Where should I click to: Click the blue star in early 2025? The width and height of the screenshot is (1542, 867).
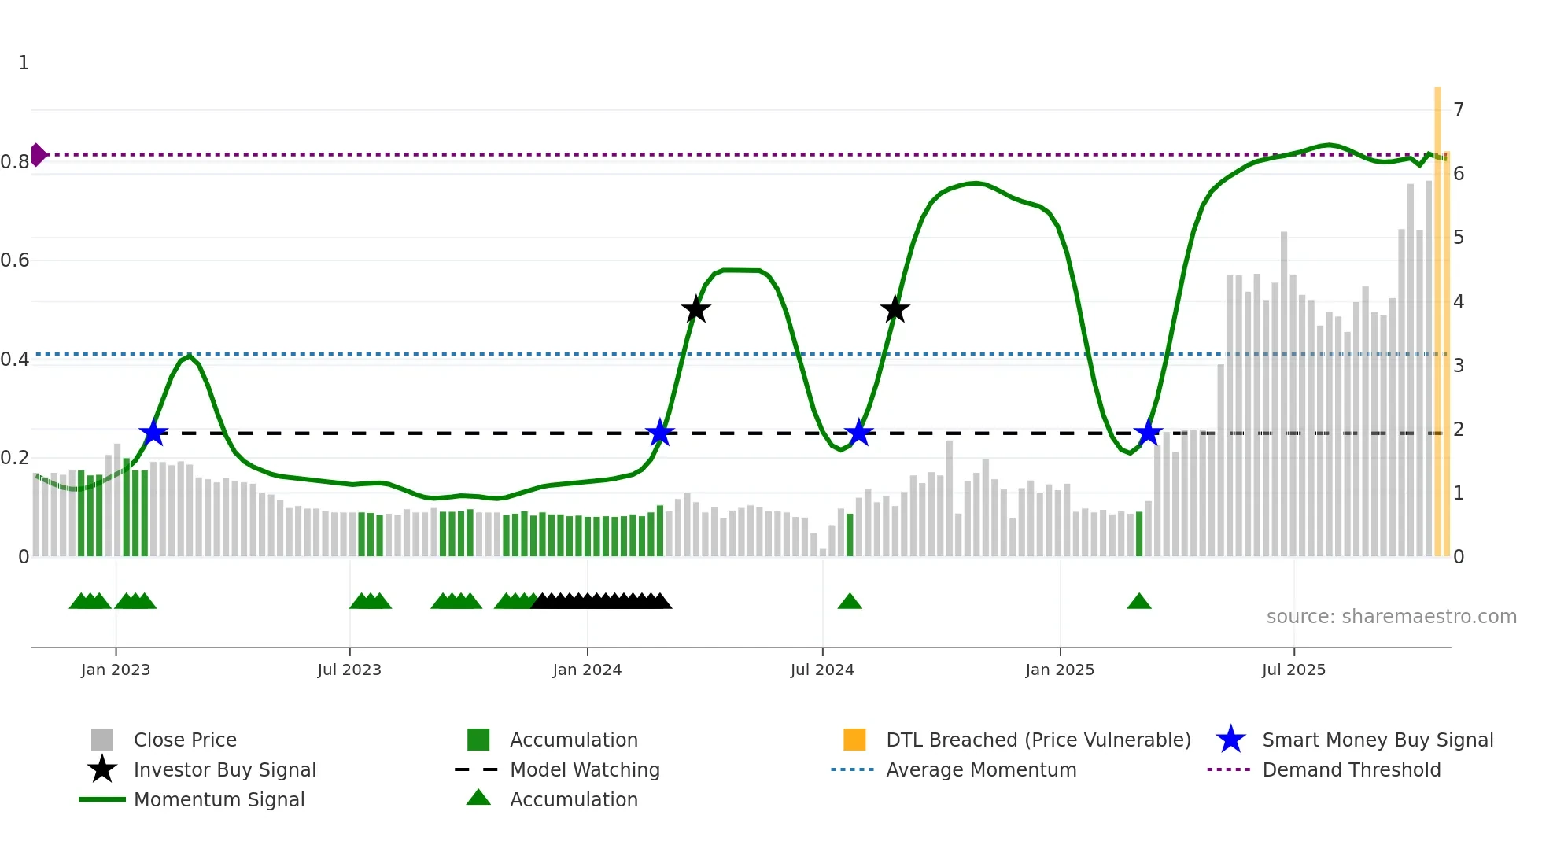click(1148, 433)
